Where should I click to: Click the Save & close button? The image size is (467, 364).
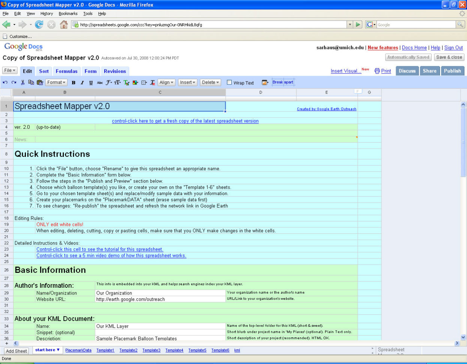coord(449,57)
